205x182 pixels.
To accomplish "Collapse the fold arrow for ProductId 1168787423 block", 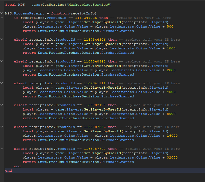I will (x=2, y=105).
